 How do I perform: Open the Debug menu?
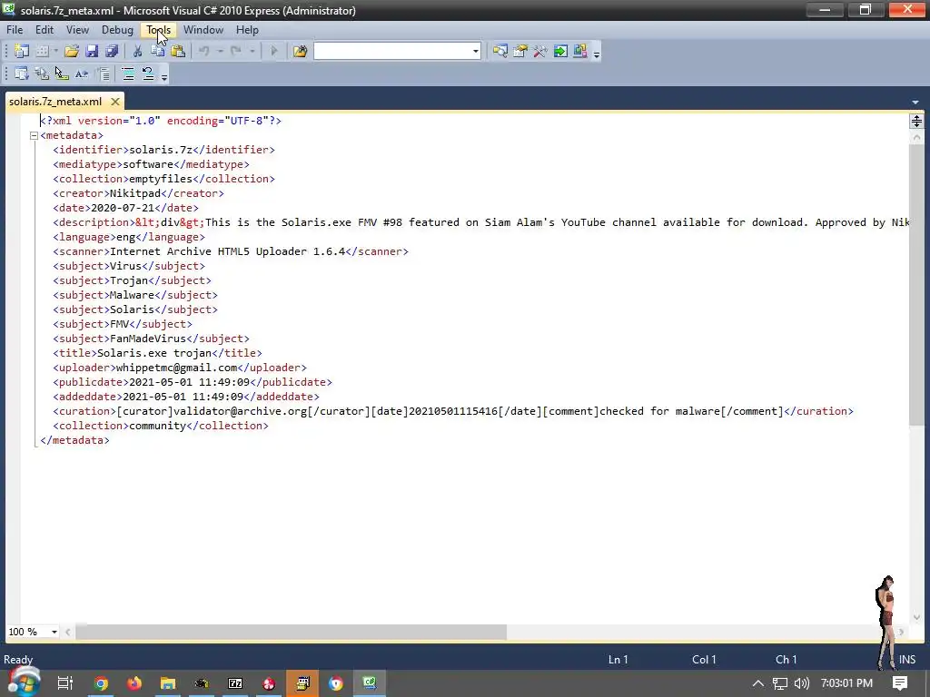(x=117, y=30)
